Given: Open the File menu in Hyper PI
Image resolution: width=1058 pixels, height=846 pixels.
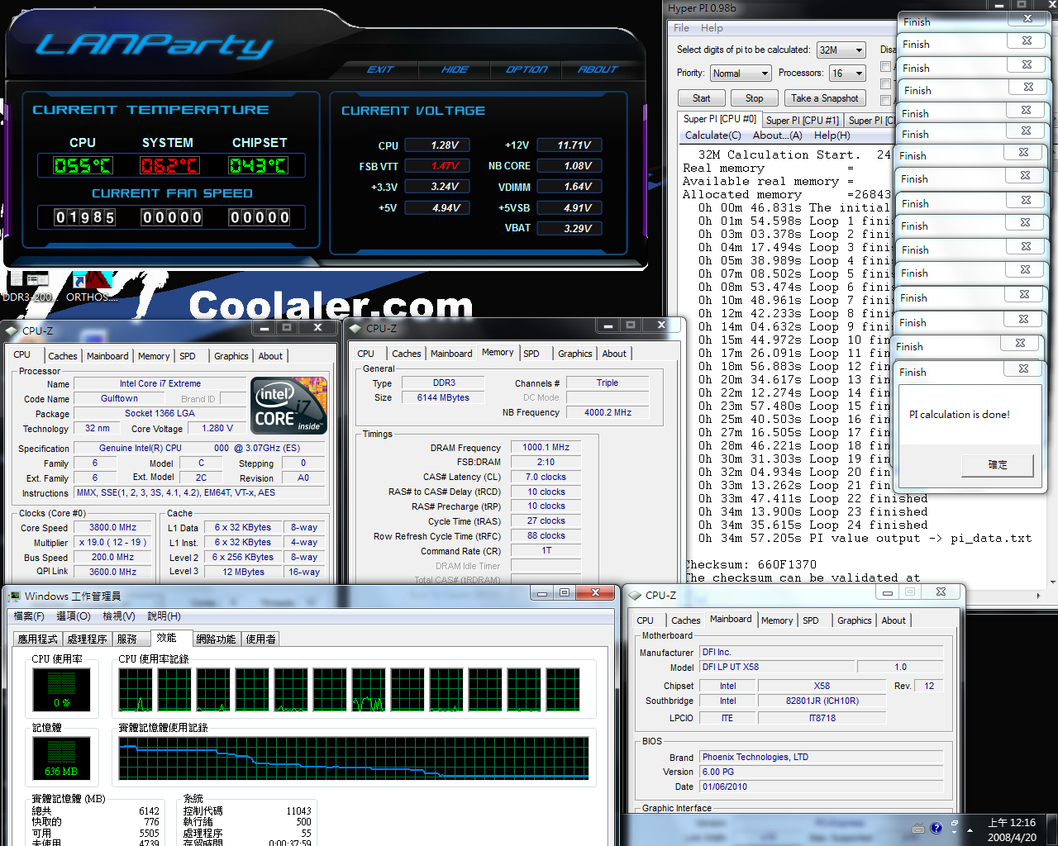Looking at the screenshot, I should [x=681, y=28].
